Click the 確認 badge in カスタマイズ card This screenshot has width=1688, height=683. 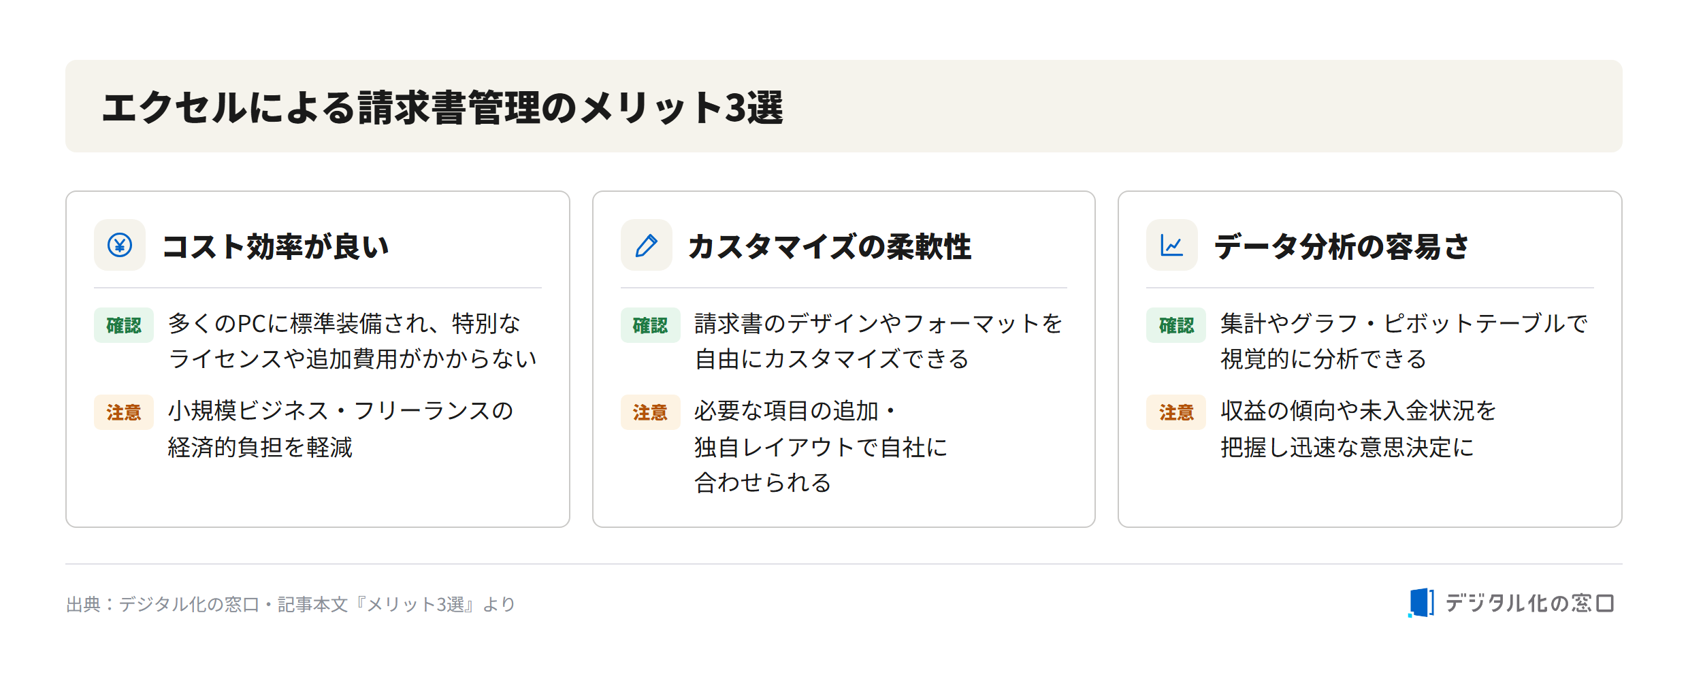(650, 325)
